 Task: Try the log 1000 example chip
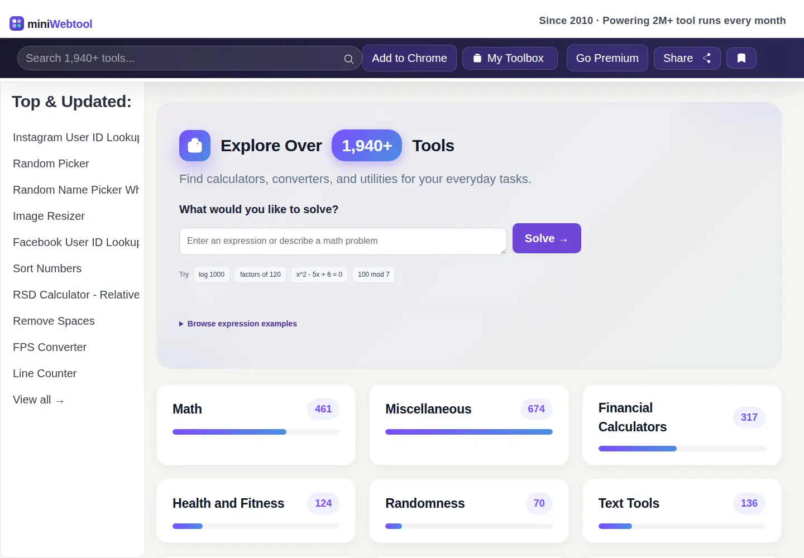[212, 275]
